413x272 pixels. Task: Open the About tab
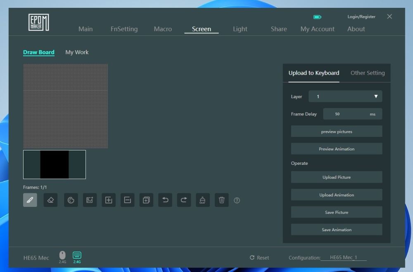tap(356, 29)
